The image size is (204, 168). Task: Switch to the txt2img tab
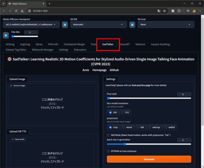10,44
